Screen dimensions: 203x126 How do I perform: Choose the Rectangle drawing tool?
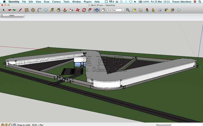[27, 10]
